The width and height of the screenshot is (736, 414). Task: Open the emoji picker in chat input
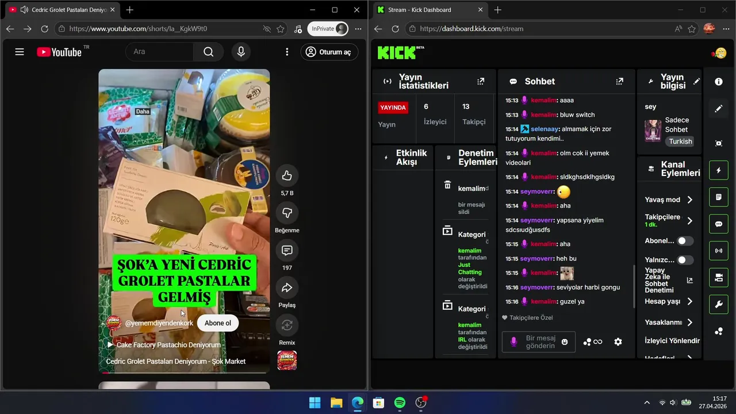coord(565,342)
